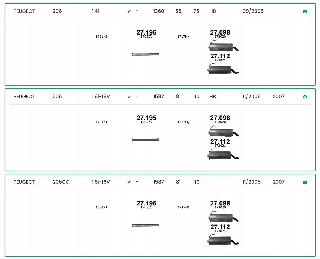
Task: Click 27.112 silencer image in 206CC section
Action: [223, 240]
